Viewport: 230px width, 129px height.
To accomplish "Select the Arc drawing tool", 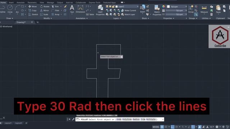I will coord(17,9).
